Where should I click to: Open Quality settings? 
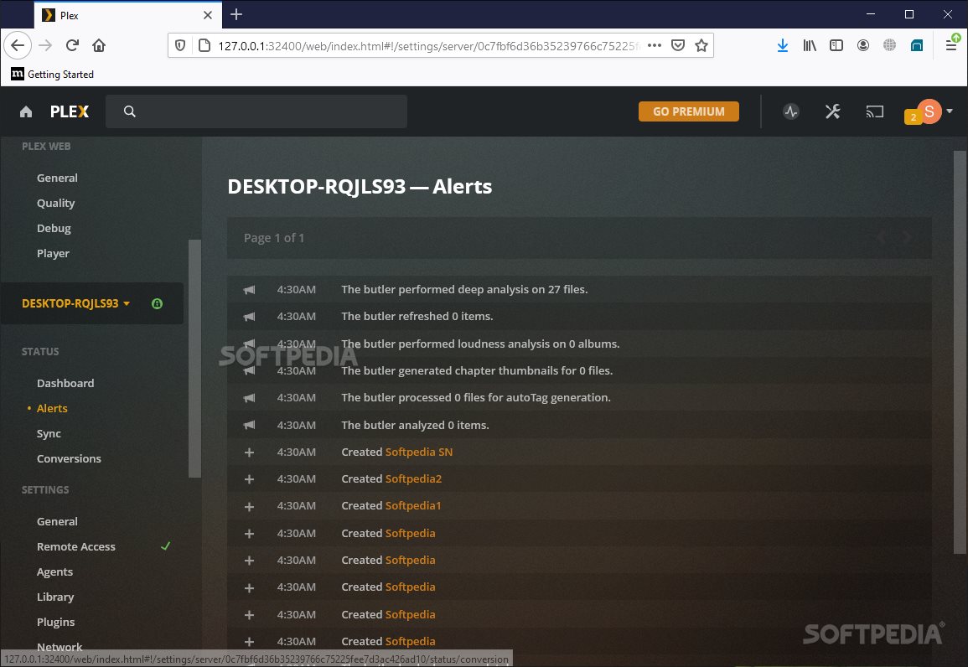point(55,203)
